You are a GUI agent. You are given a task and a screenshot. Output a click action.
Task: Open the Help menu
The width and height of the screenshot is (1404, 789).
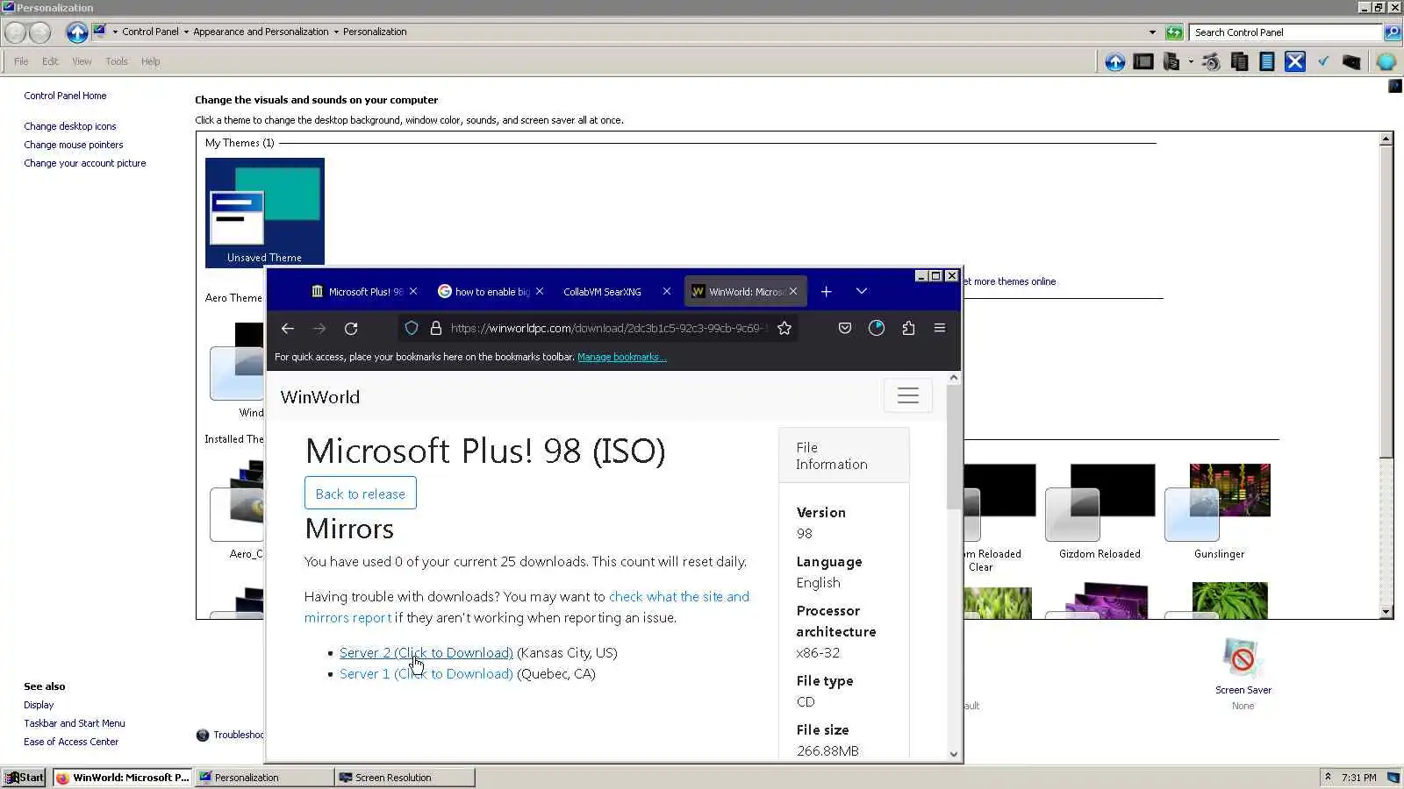click(150, 61)
